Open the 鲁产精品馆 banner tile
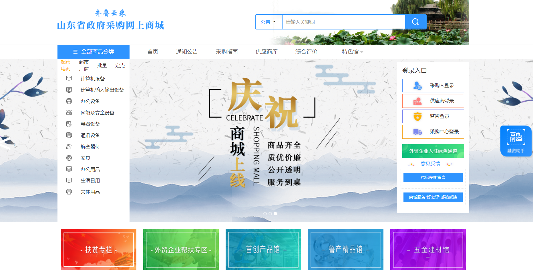533x274 pixels. pyautogui.click(x=346, y=250)
